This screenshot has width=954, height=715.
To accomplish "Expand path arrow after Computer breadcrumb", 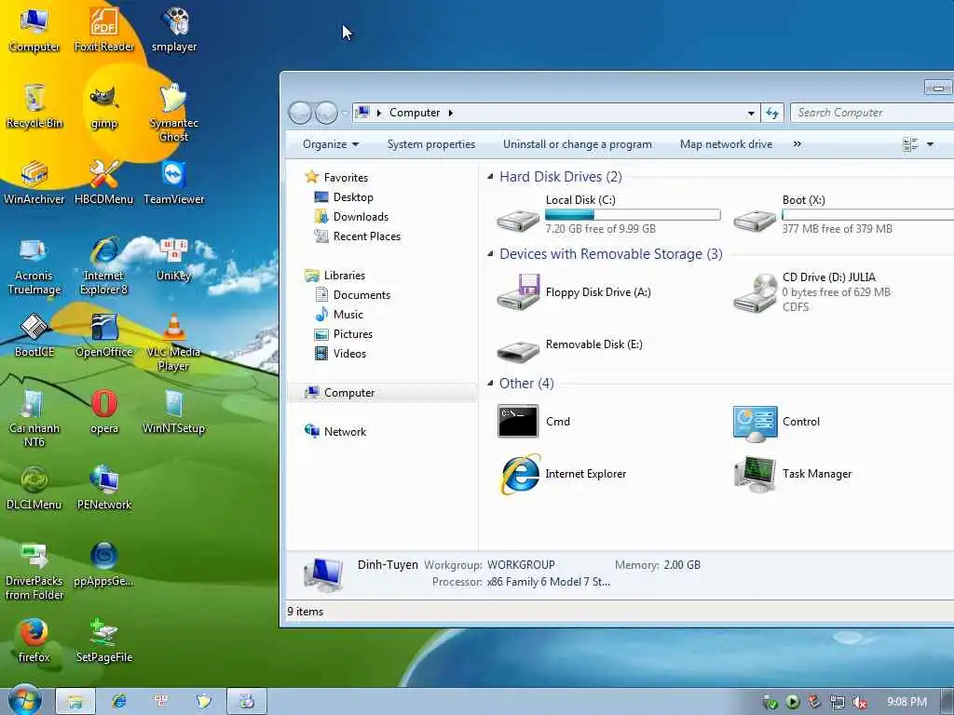I will (451, 113).
